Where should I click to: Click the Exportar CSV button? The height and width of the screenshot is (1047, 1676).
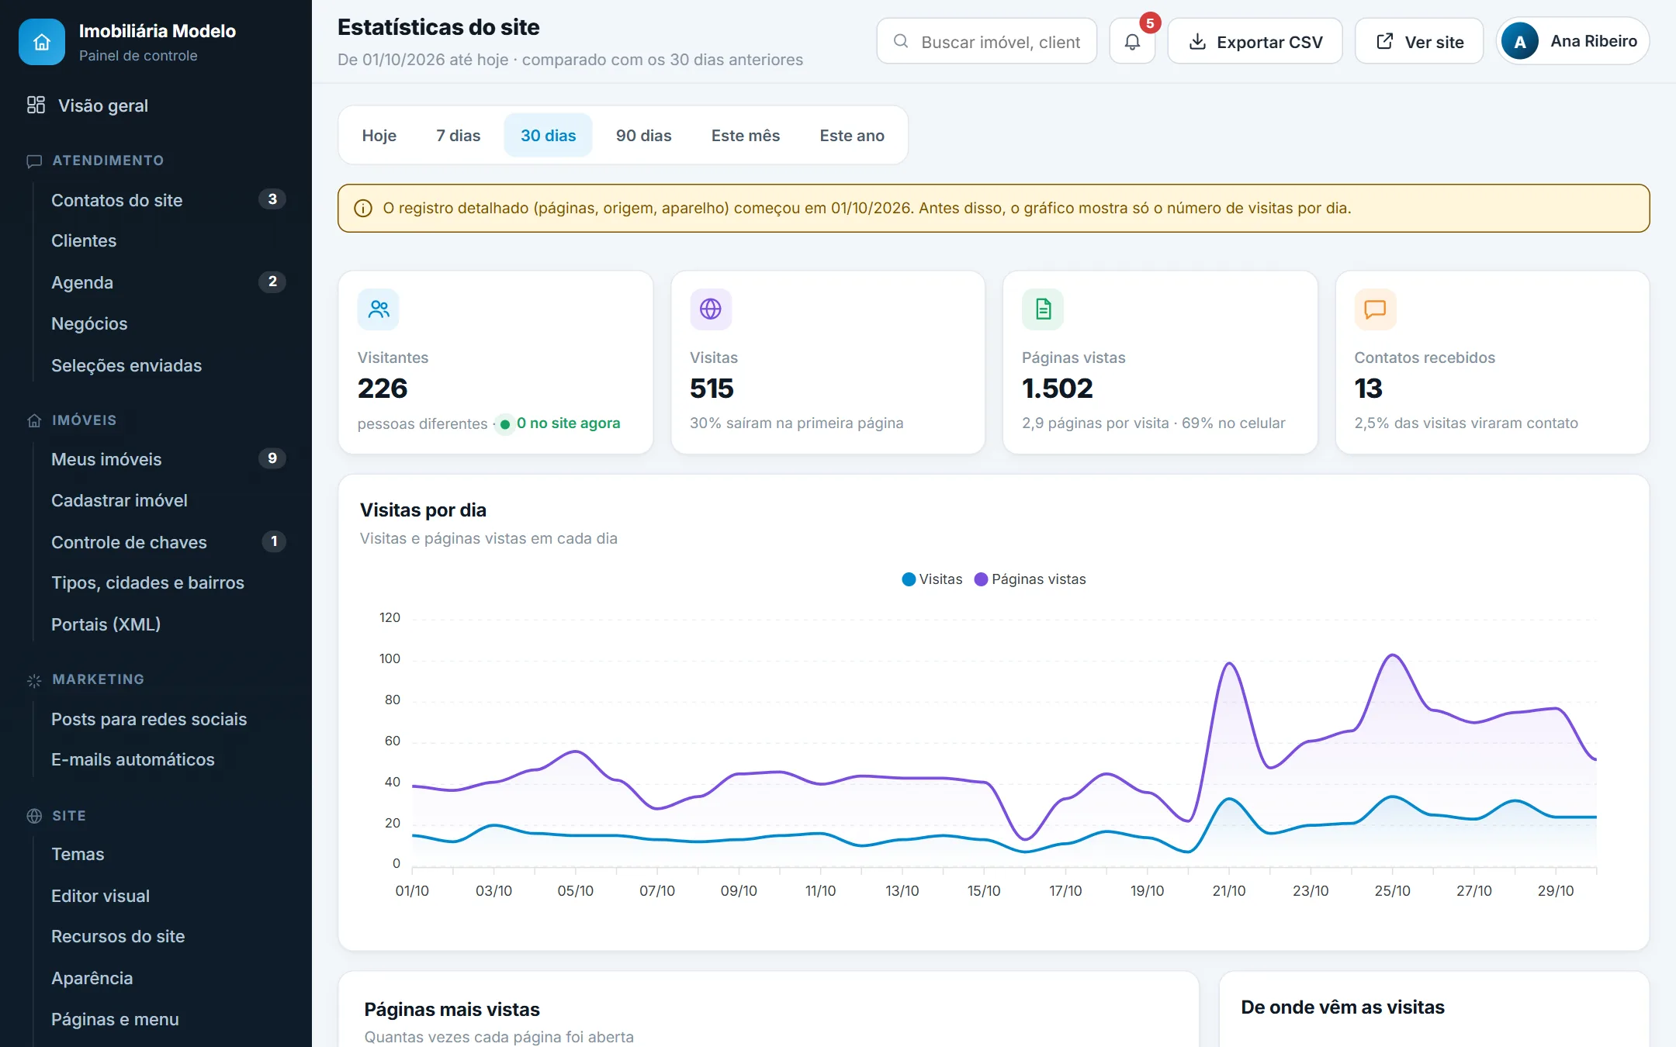pyautogui.click(x=1255, y=41)
